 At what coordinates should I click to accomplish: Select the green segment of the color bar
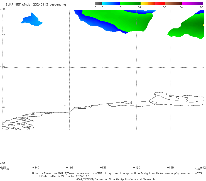coord(130,3)
